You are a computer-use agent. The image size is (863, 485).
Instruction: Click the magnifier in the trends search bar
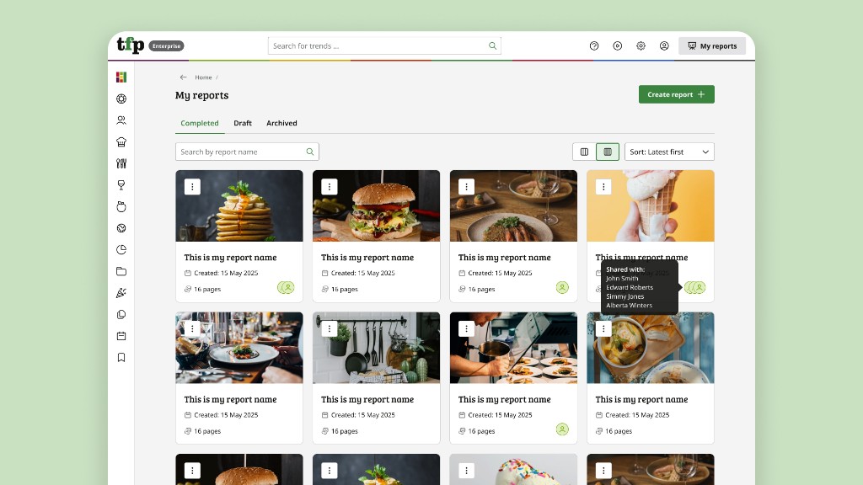click(x=492, y=45)
